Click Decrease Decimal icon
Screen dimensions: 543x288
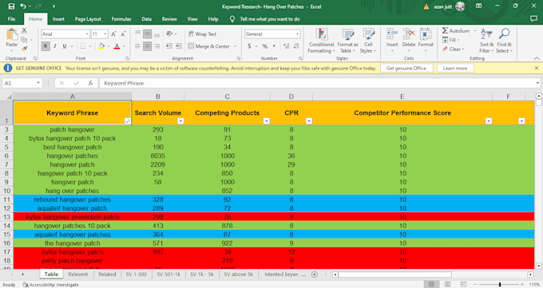click(x=295, y=46)
